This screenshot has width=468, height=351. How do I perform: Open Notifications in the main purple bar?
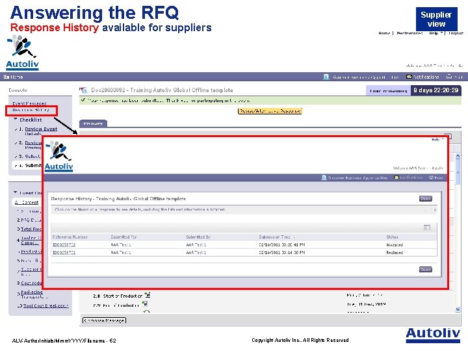click(422, 77)
